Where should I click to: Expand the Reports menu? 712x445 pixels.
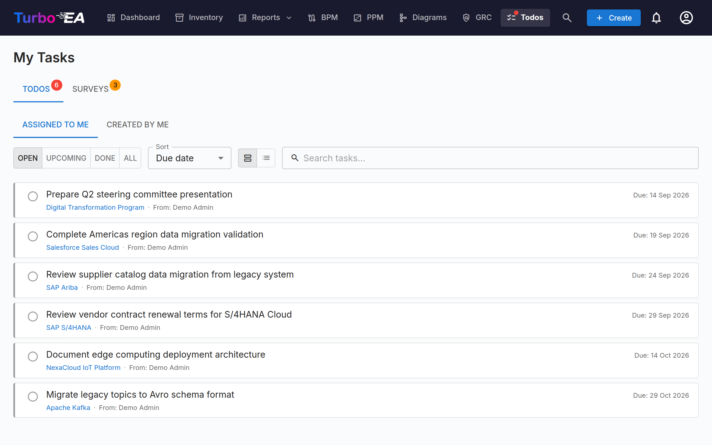[265, 18]
